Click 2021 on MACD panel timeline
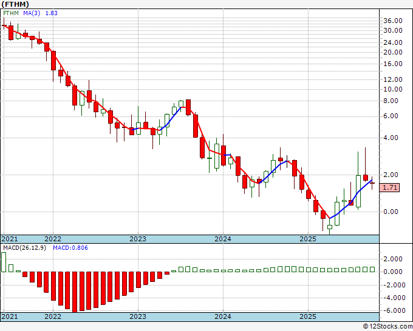The width and height of the screenshot is (413, 331). click(x=10, y=316)
